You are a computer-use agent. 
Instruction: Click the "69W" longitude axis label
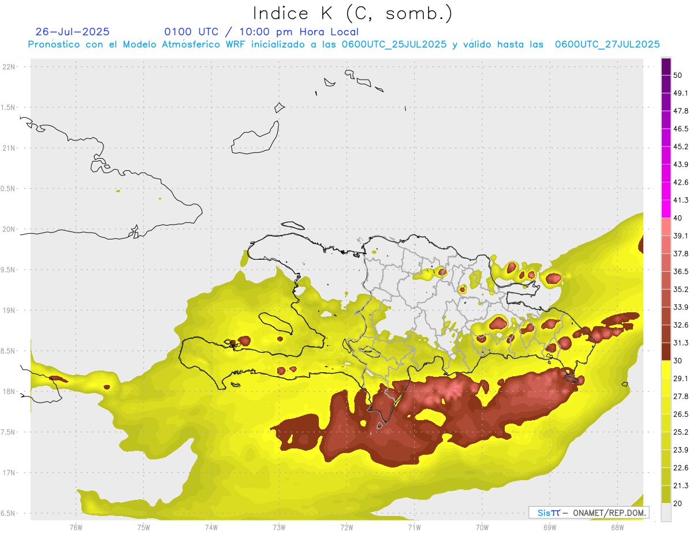coord(549,527)
